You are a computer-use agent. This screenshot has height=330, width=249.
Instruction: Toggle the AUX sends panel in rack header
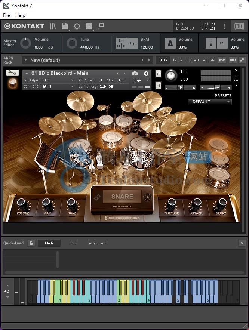[x=233, y=60]
